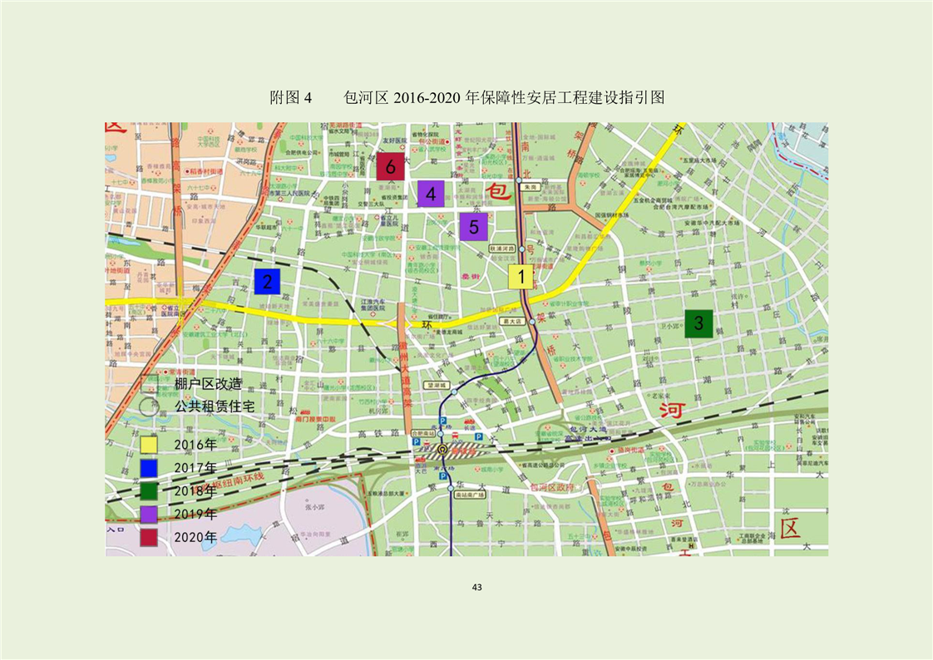This screenshot has width=933, height=660.
Task: Click the 朱岗 metro station label
Action: pyautogui.click(x=532, y=188)
